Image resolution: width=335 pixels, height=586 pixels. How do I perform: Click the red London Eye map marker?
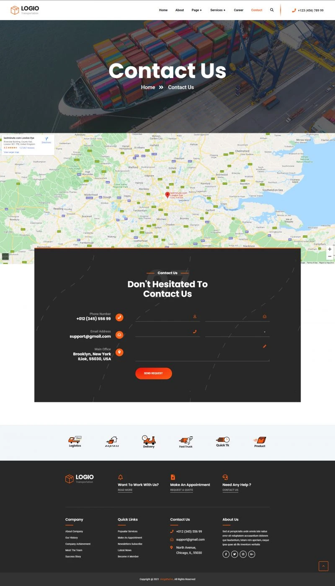[167, 195]
